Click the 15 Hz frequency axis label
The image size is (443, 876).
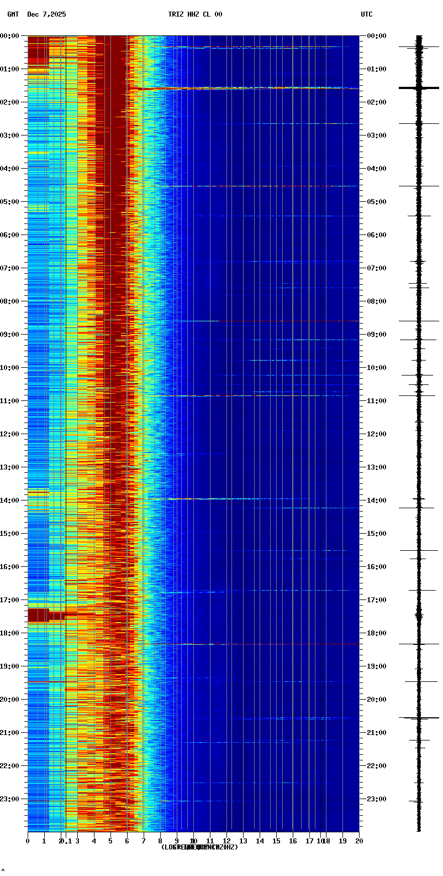coord(276,841)
